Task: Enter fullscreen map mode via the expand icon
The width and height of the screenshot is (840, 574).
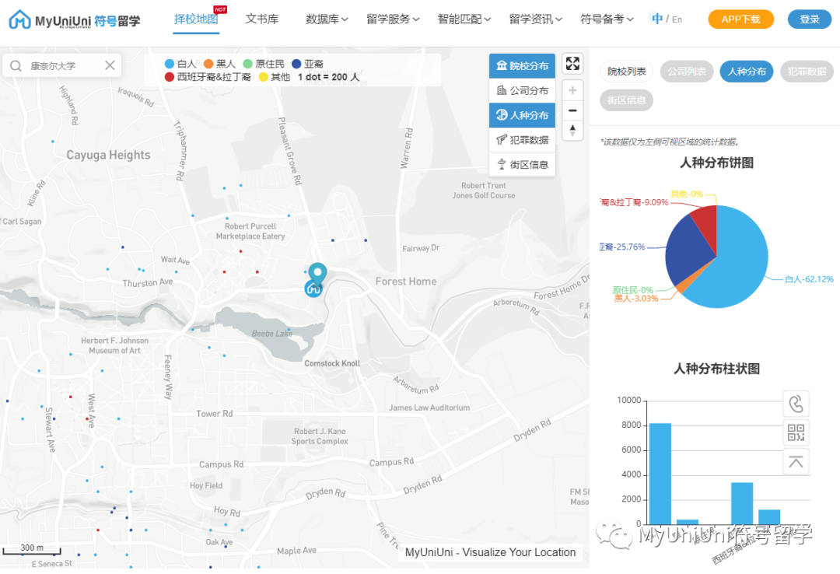Action: 572,64
